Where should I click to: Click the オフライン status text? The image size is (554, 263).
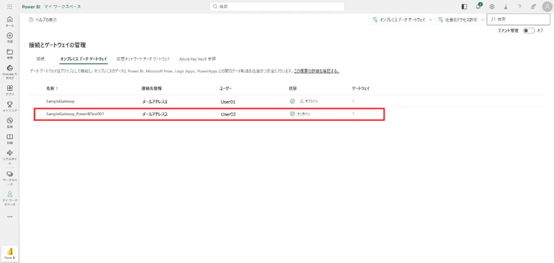coord(311,101)
